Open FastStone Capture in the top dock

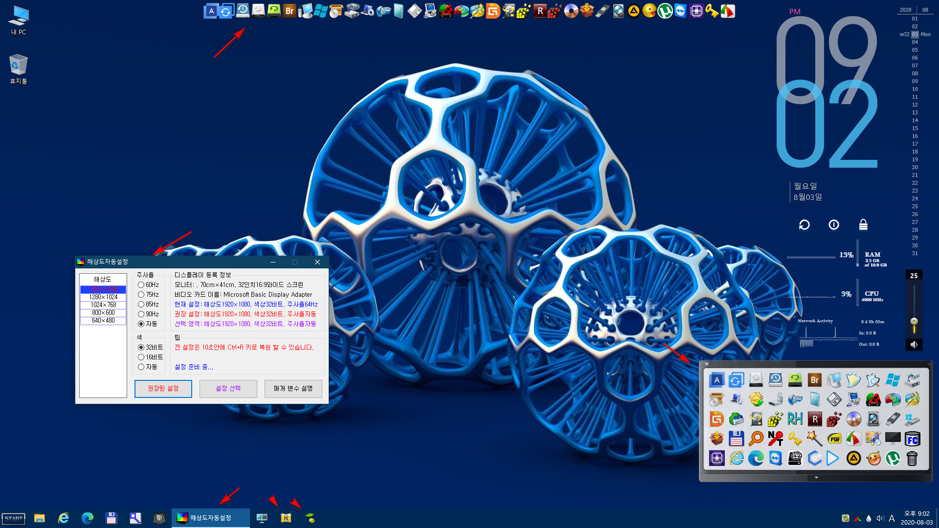pos(727,11)
